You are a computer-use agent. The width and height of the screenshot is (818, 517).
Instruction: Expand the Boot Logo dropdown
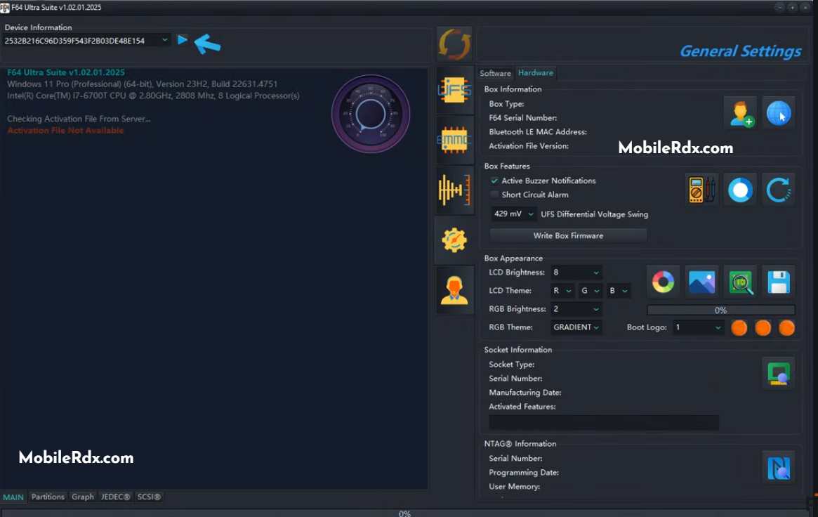(698, 327)
